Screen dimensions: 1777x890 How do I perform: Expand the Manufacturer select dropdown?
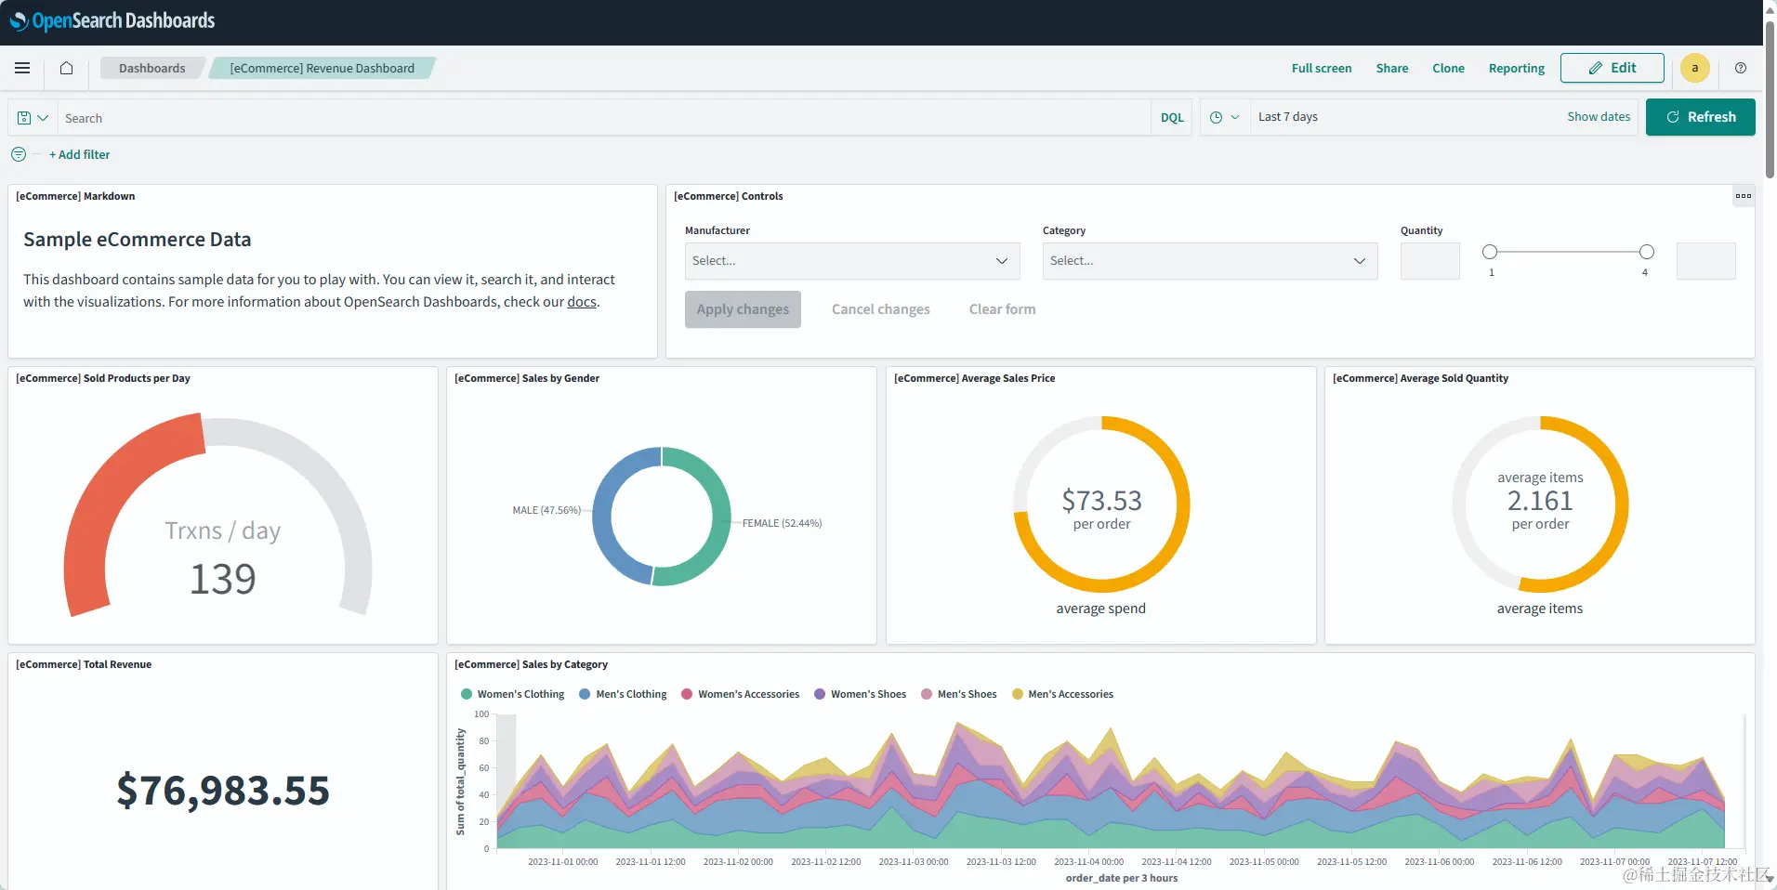click(x=852, y=261)
